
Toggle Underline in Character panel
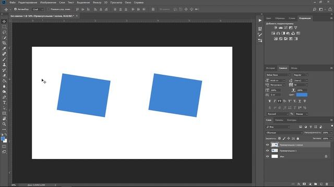tap(300, 101)
